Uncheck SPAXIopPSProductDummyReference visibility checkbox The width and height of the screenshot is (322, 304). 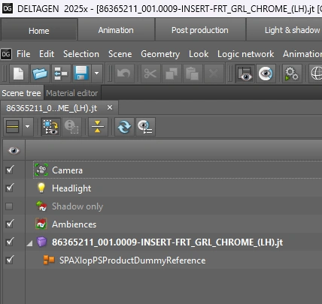10,260
